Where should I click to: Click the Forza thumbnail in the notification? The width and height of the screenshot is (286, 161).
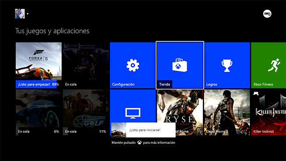118,130
